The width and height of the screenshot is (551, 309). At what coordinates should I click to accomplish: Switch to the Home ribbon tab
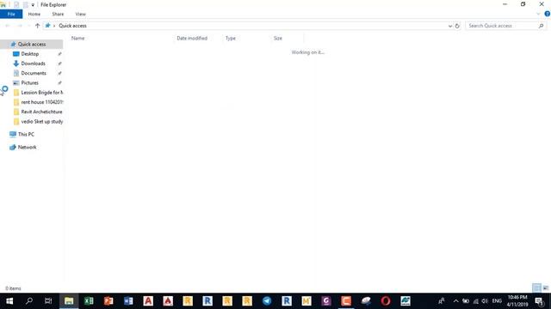(x=34, y=14)
